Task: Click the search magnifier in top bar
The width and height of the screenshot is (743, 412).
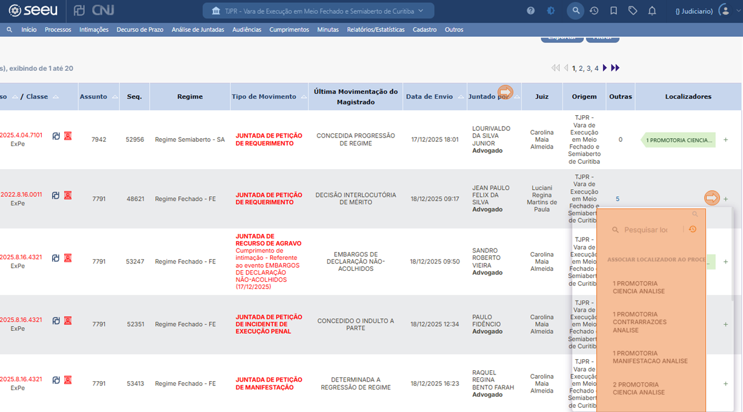Action: [x=576, y=11]
